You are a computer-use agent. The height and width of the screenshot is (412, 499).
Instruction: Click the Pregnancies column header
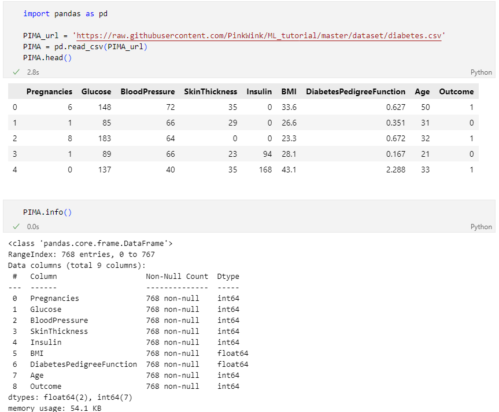click(x=49, y=91)
